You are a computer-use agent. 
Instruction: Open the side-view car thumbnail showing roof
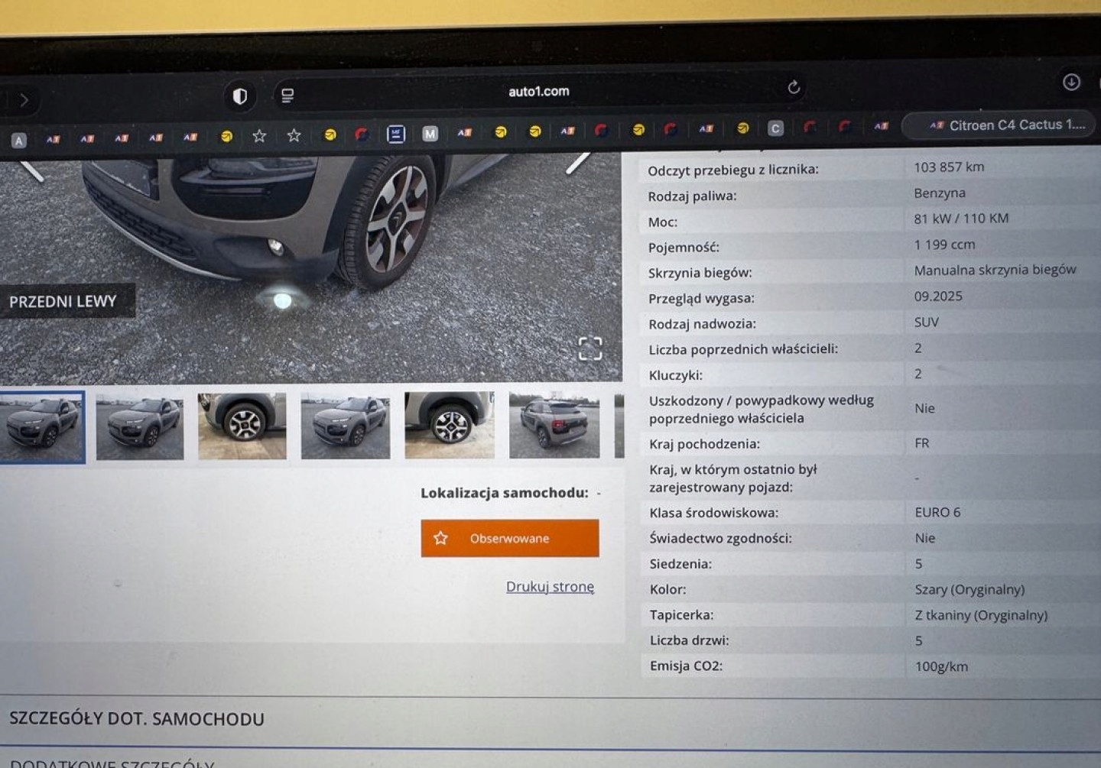[x=554, y=425]
